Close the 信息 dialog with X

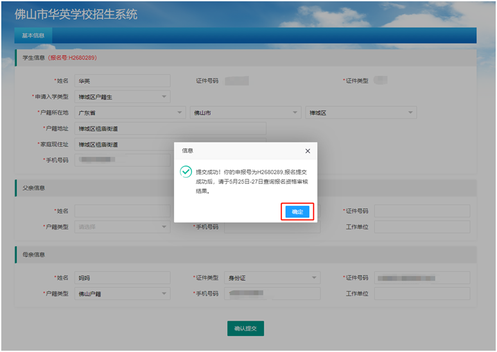coord(307,151)
